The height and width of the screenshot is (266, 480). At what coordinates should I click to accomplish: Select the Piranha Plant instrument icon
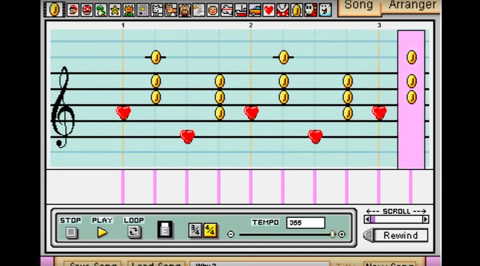click(x=283, y=10)
